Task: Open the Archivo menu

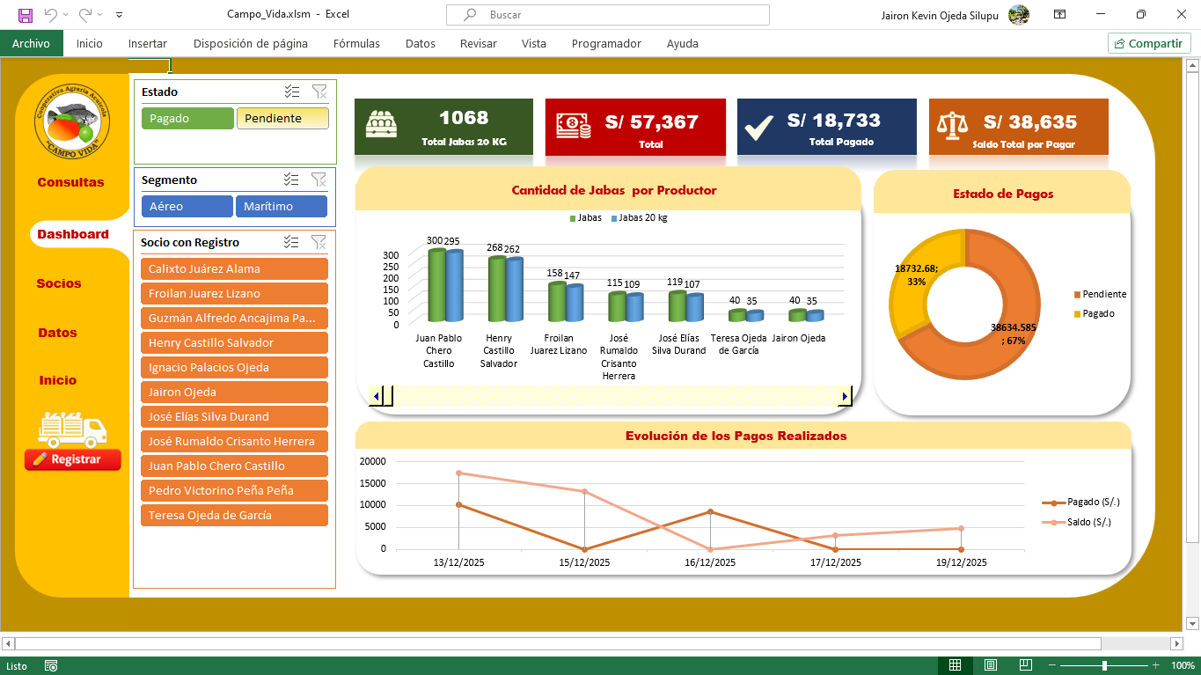Action: click(31, 43)
